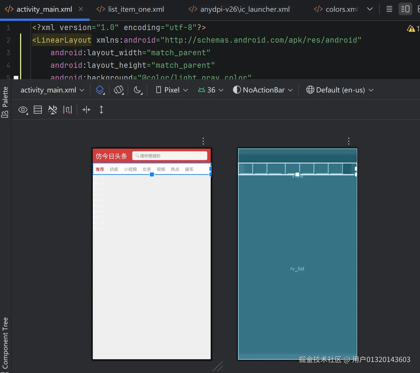420x373 pixels.
Task: Toggle Night Mode moon icon
Action: [x=138, y=90]
